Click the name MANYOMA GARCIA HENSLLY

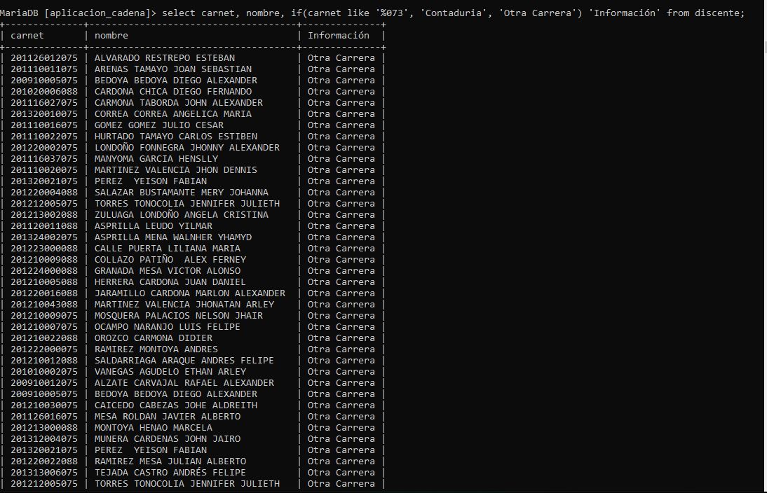pos(156,159)
